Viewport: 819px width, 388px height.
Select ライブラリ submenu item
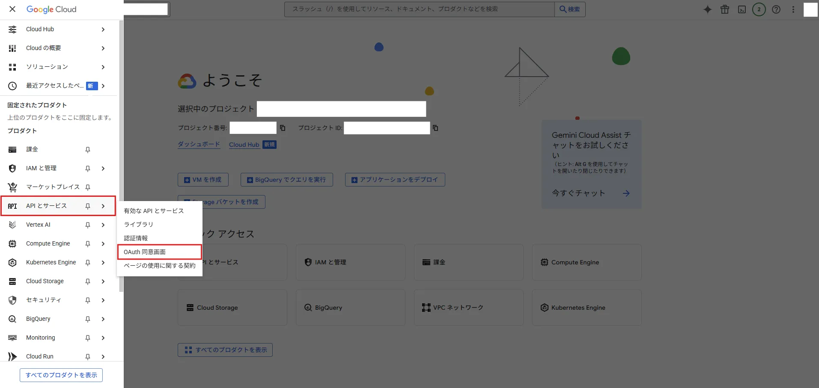click(159, 225)
